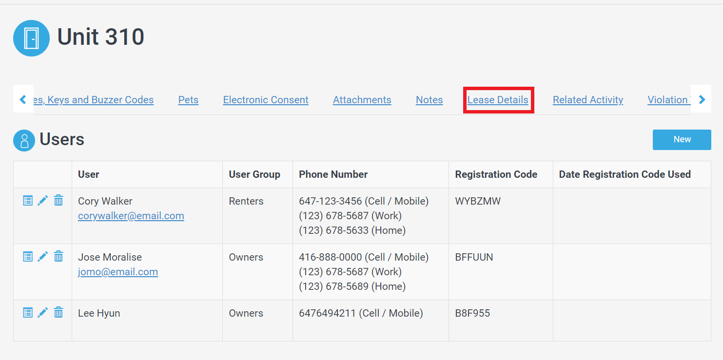This screenshot has height=360, width=723.
Task: Open the Lease Details tab
Action: pos(498,100)
